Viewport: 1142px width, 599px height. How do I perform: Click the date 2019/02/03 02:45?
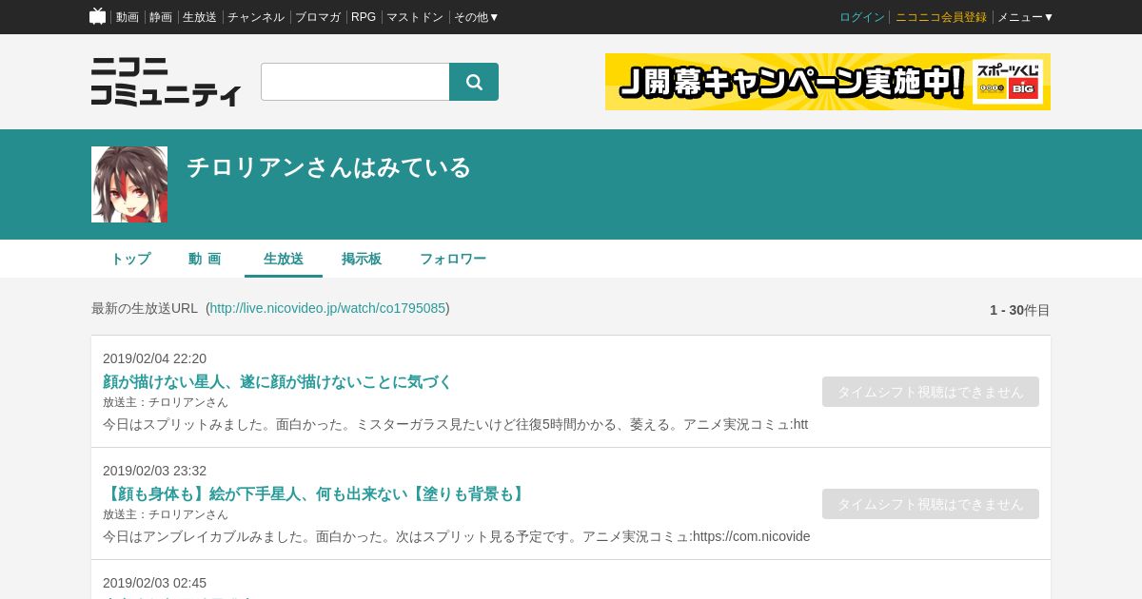pyautogui.click(x=154, y=583)
